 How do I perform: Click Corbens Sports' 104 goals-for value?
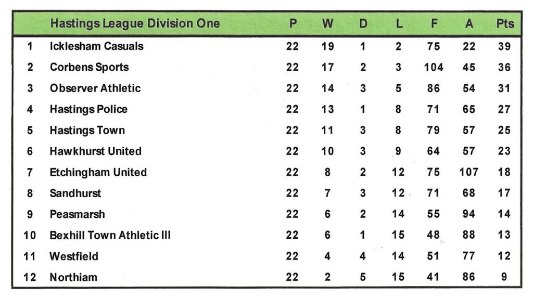coord(434,67)
